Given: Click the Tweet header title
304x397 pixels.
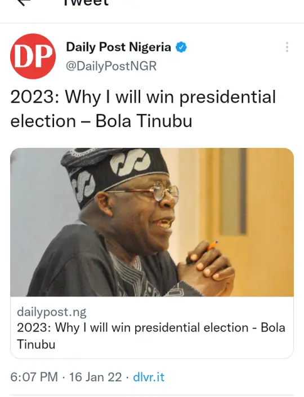Looking at the screenshot, I should point(86,2).
